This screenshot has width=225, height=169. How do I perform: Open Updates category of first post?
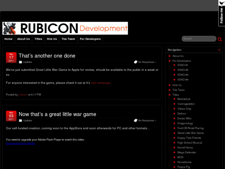(28, 62)
